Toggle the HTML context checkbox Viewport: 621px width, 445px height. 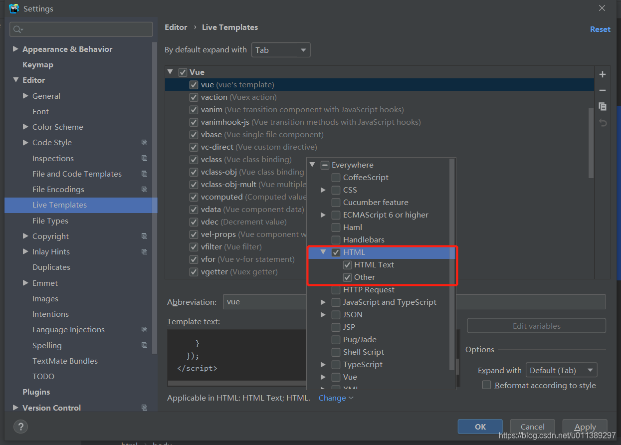click(x=336, y=252)
